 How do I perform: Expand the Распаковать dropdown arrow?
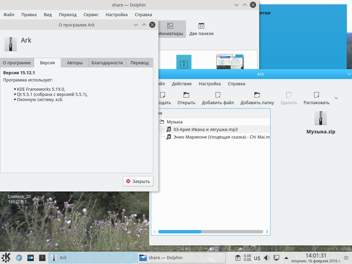pyautogui.click(x=336, y=98)
